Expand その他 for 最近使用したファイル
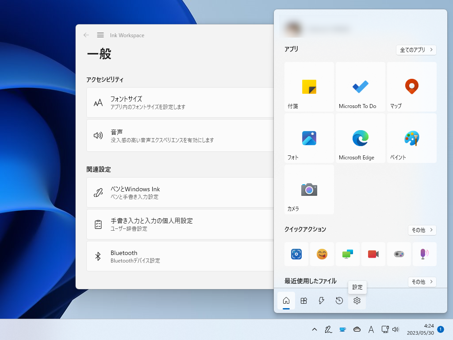 click(x=422, y=282)
